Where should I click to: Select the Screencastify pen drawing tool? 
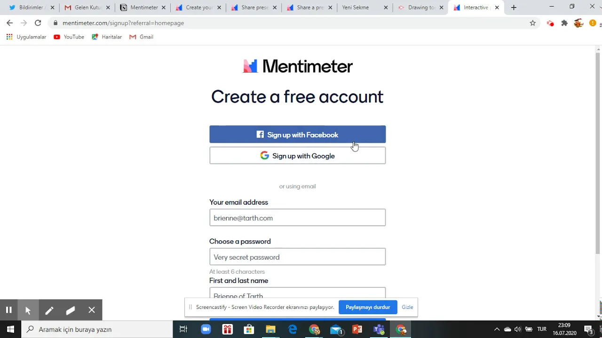(x=49, y=310)
